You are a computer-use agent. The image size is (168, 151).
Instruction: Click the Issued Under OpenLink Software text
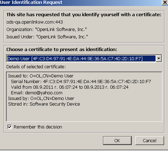click(x=47, y=37)
